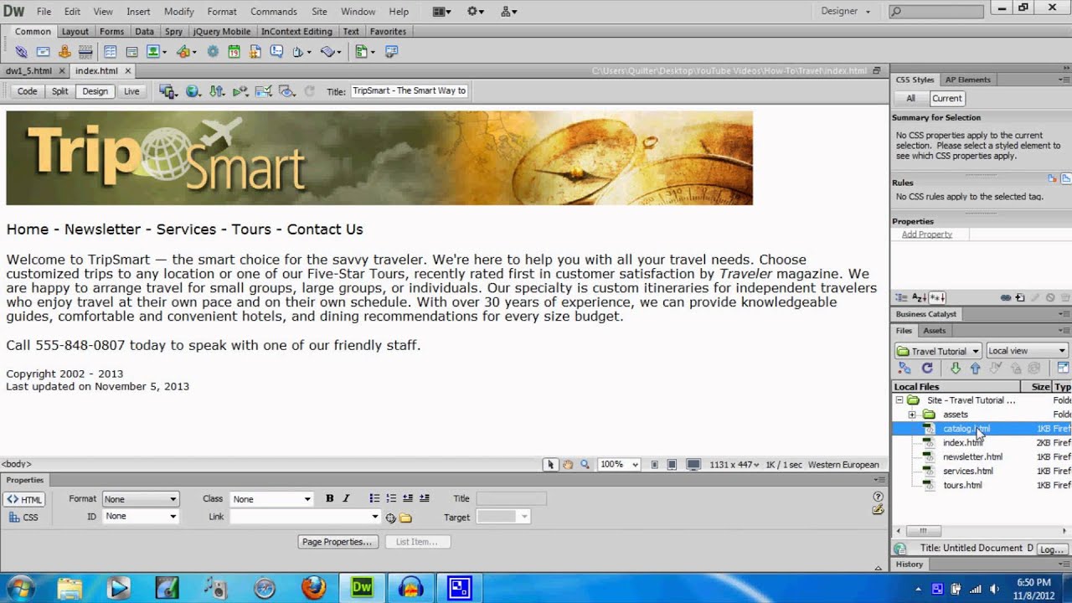Insert a Hyperlink from the Common toolbar

click(x=22, y=52)
